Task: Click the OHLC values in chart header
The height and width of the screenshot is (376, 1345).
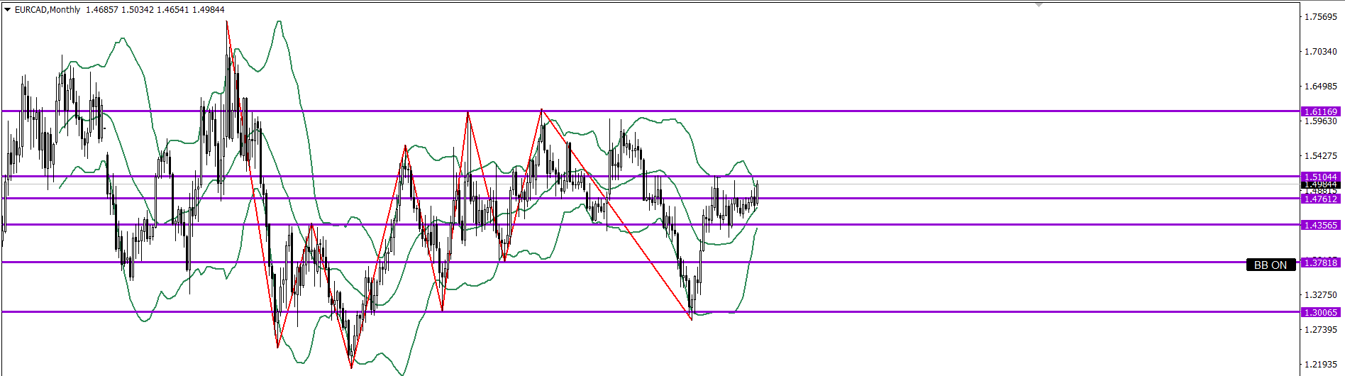Action: [155, 10]
